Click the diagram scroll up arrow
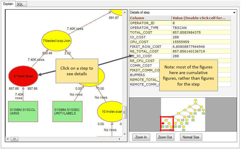Viewport: 241px width, 149px height. pos(124,12)
